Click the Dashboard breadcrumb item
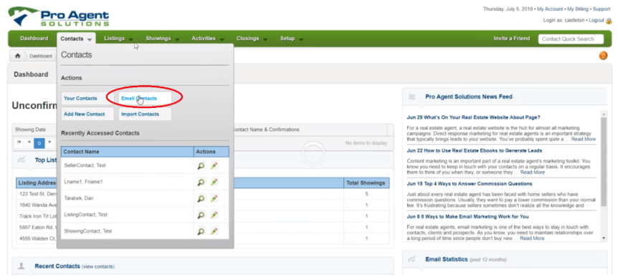Image resolution: width=618 pixels, height=277 pixels. click(41, 57)
